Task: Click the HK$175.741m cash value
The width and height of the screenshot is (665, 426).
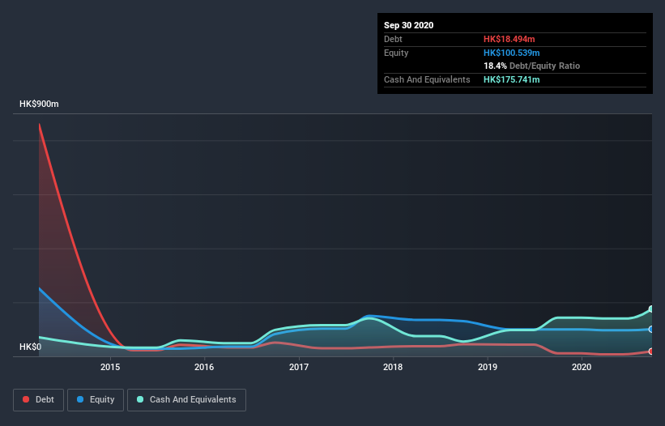Action: [x=511, y=79]
